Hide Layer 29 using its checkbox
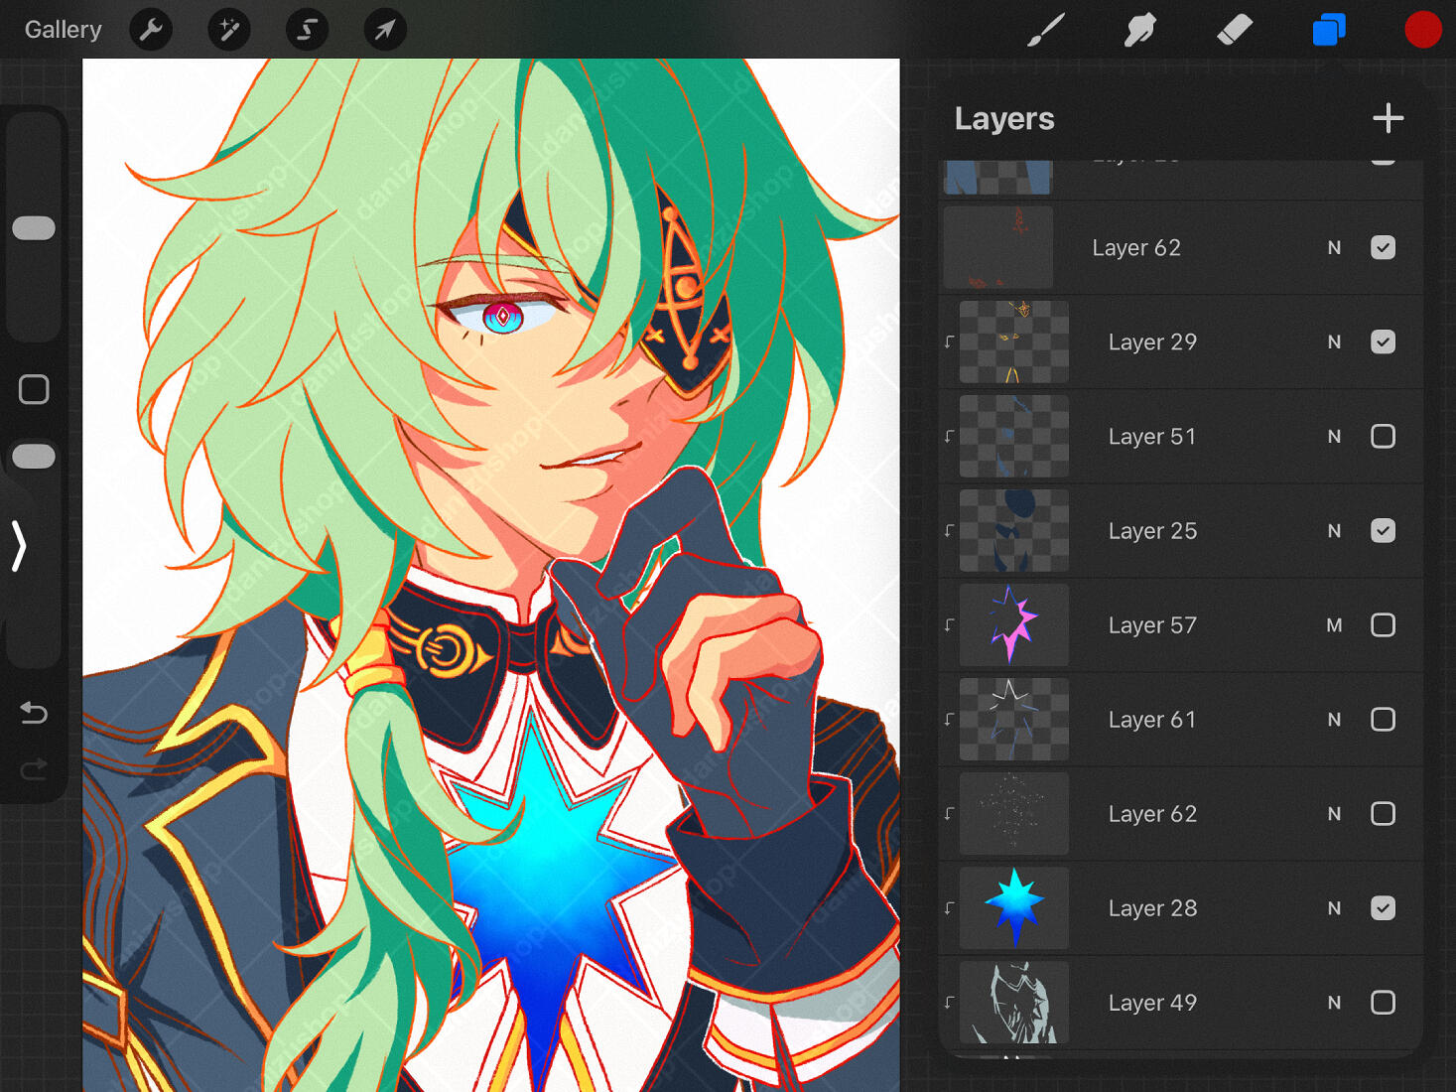This screenshot has height=1092, width=1456. (1383, 341)
